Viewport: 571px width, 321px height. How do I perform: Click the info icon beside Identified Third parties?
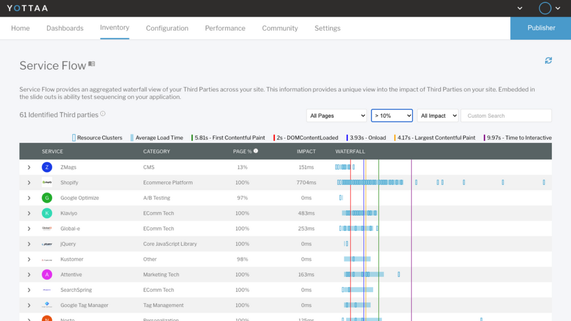103,114
